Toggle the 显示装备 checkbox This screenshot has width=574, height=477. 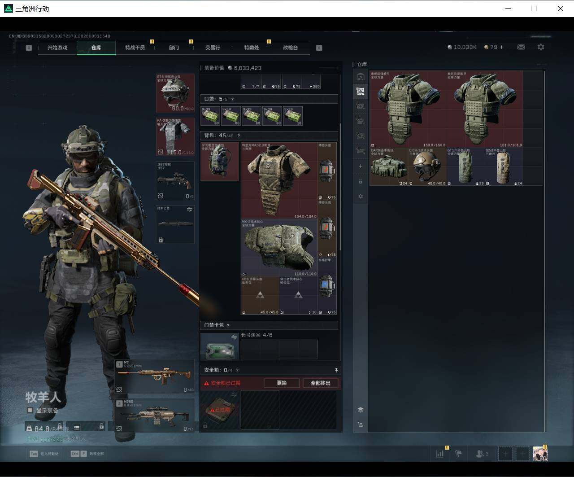coord(30,410)
